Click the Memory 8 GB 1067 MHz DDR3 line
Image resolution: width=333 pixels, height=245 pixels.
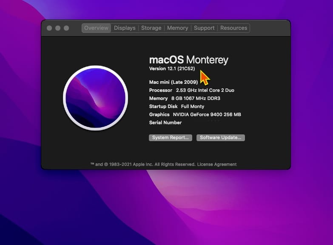[x=185, y=98]
